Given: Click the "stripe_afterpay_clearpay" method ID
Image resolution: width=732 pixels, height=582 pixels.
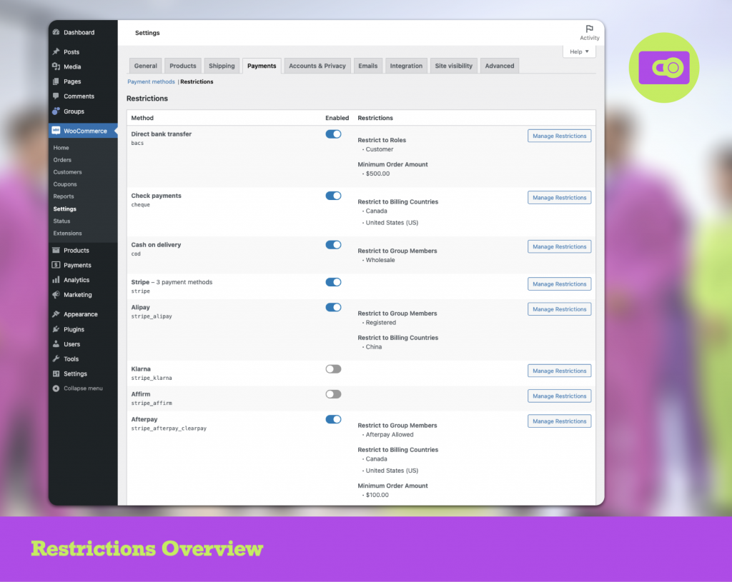Looking at the screenshot, I should [x=169, y=428].
